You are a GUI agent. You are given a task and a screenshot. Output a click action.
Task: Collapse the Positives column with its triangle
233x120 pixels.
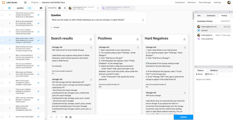coord(137,39)
